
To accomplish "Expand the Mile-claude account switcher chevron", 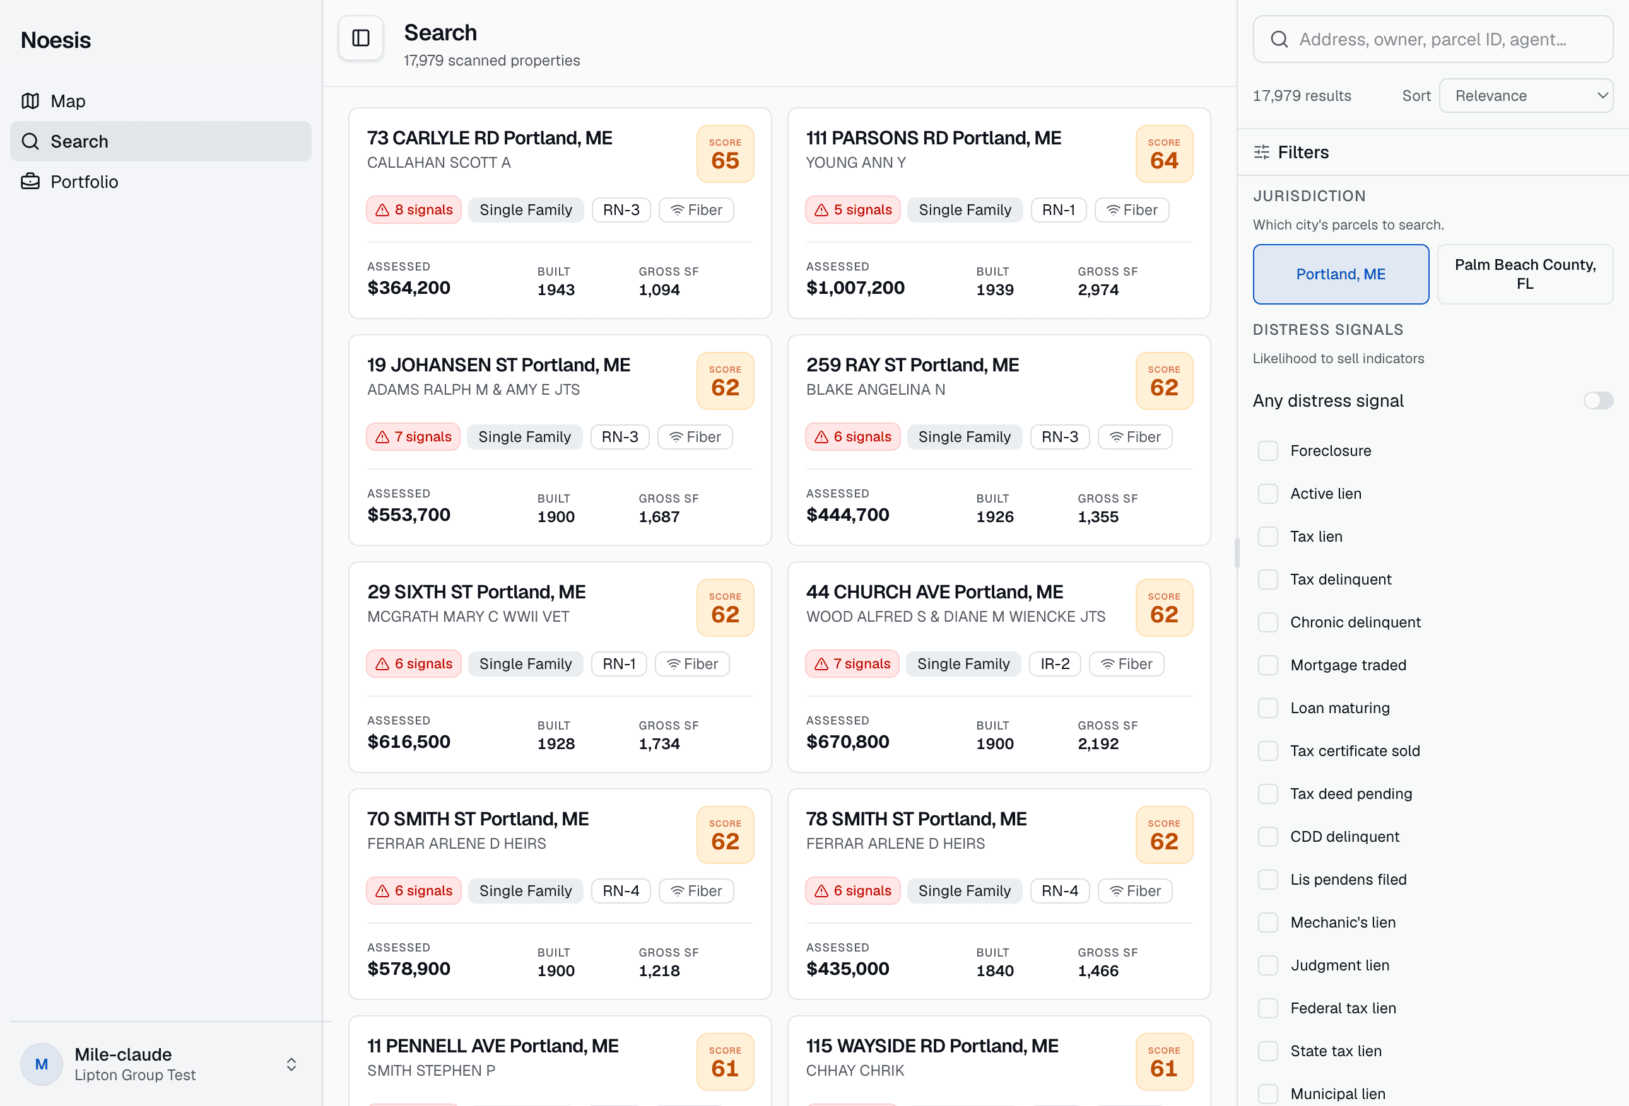I will coord(291,1064).
